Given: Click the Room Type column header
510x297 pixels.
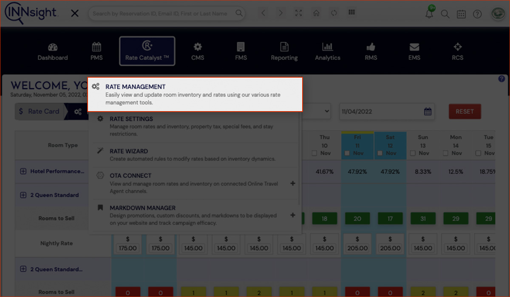Looking at the screenshot, I should 63,145.
